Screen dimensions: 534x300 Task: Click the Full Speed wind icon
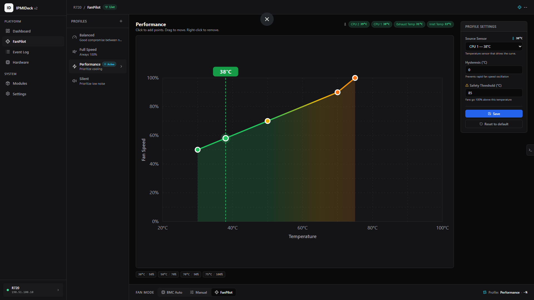point(75,52)
